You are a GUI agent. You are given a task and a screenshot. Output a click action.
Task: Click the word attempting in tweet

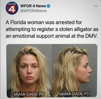pos(18,29)
